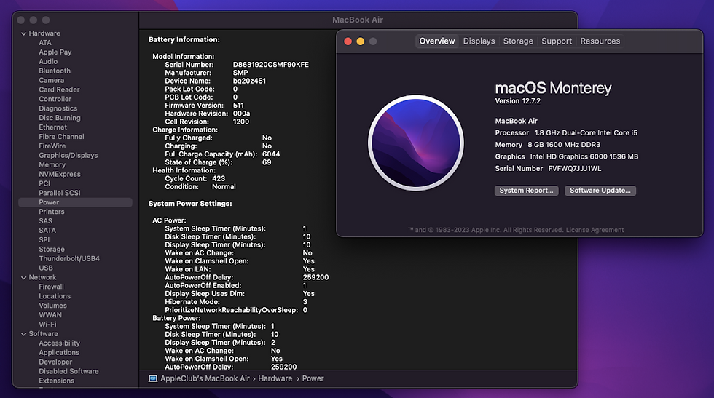Click the Battery Information heading
The height and width of the screenshot is (398, 714).
pos(184,39)
